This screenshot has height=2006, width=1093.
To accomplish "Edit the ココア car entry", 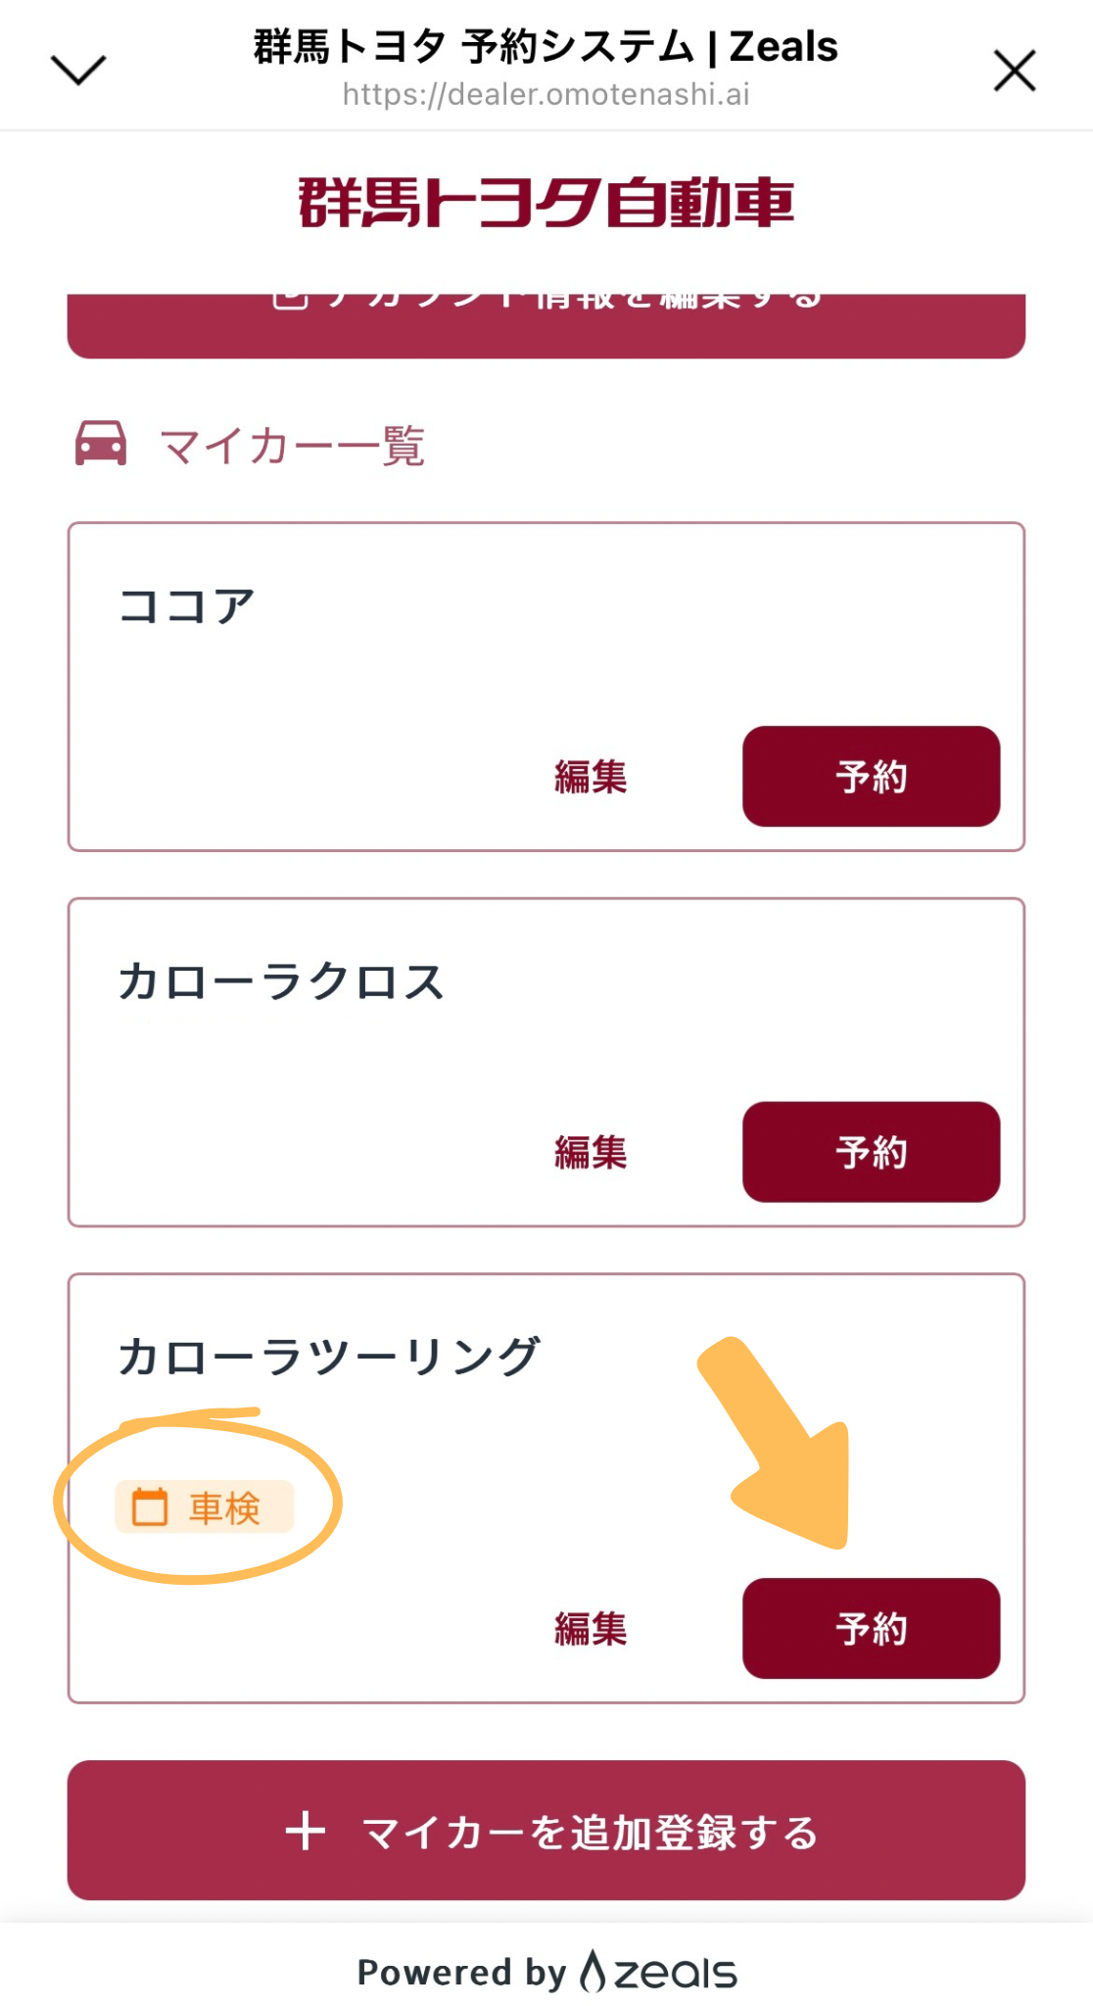I will (590, 777).
